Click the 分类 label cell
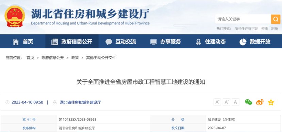This screenshot has height=132, width=282. point(178,120)
